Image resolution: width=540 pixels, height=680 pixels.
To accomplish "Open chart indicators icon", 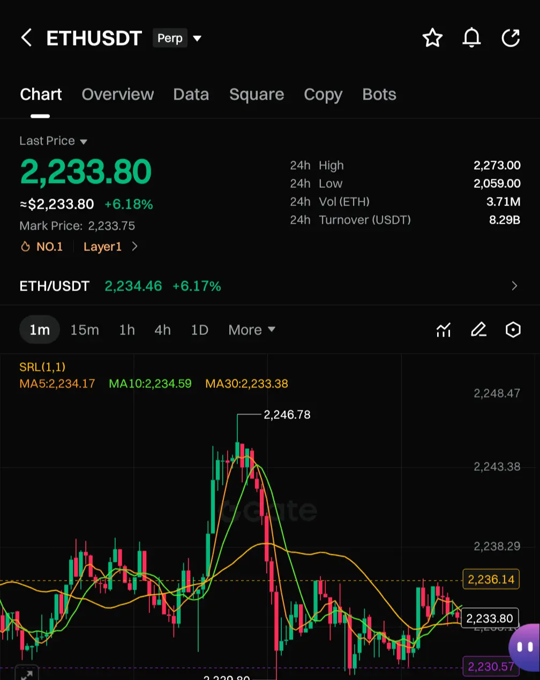I will tap(444, 330).
